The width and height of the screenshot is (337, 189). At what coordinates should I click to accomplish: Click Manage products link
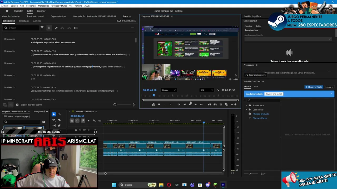tap(261, 114)
